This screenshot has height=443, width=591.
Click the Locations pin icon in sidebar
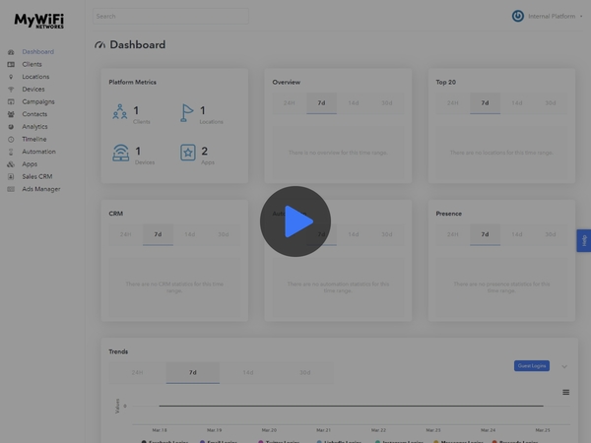point(11,77)
